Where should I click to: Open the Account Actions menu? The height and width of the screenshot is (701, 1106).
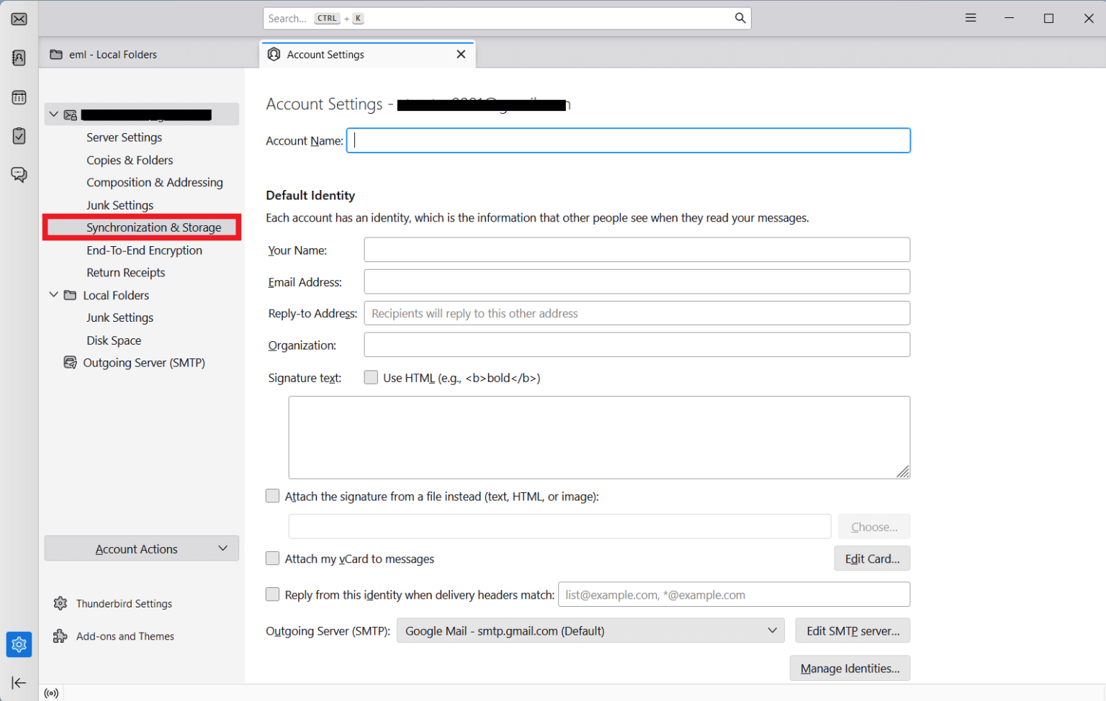coord(141,548)
